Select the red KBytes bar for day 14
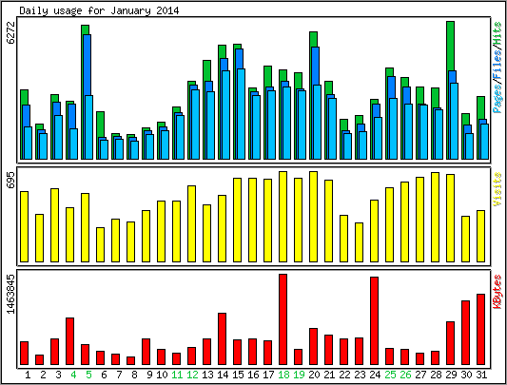This screenshot has width=507, height=385. click(223, 338)
